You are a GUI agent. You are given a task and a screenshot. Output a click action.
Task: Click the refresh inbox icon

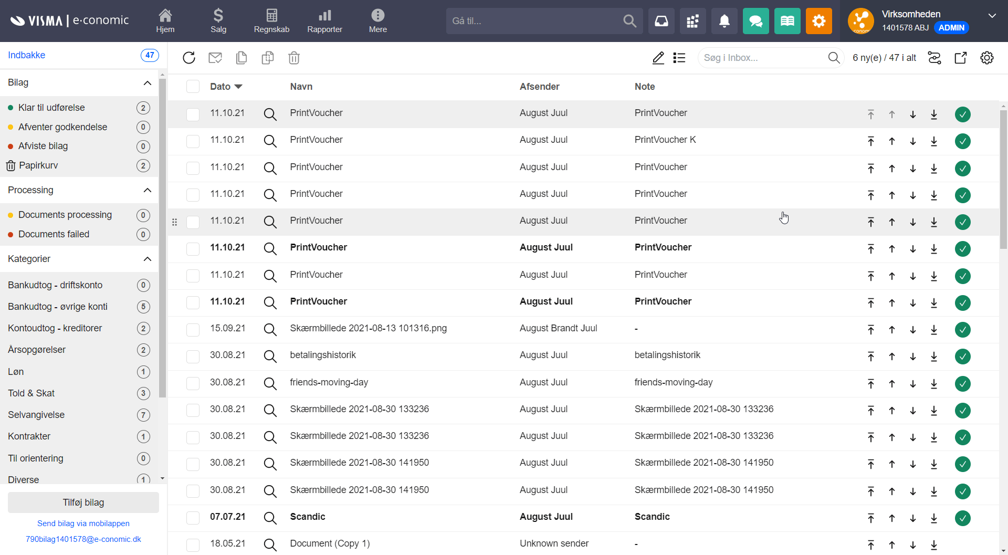tap(189, 58)
